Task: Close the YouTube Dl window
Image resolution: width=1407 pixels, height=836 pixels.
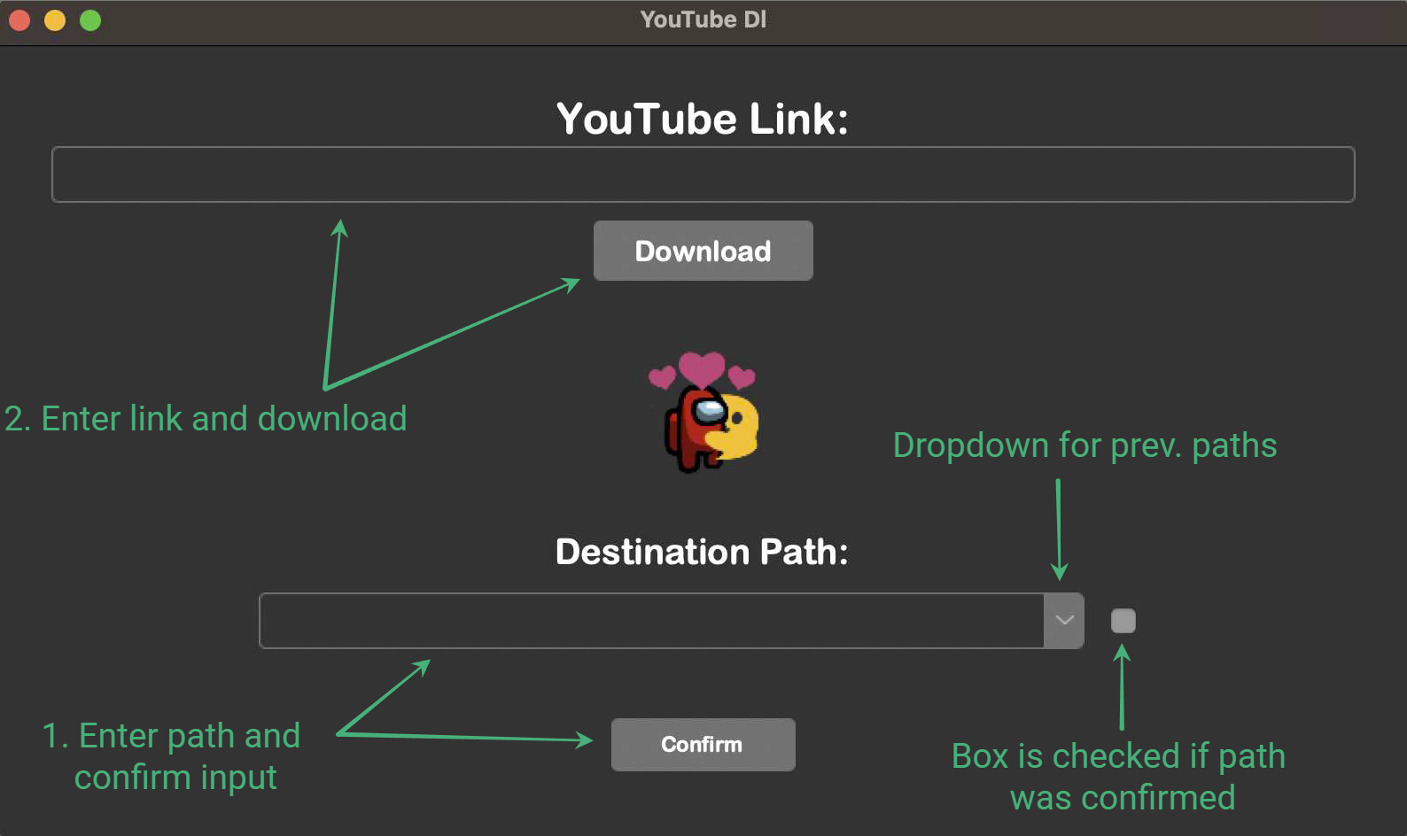Action: pos(19,20)
